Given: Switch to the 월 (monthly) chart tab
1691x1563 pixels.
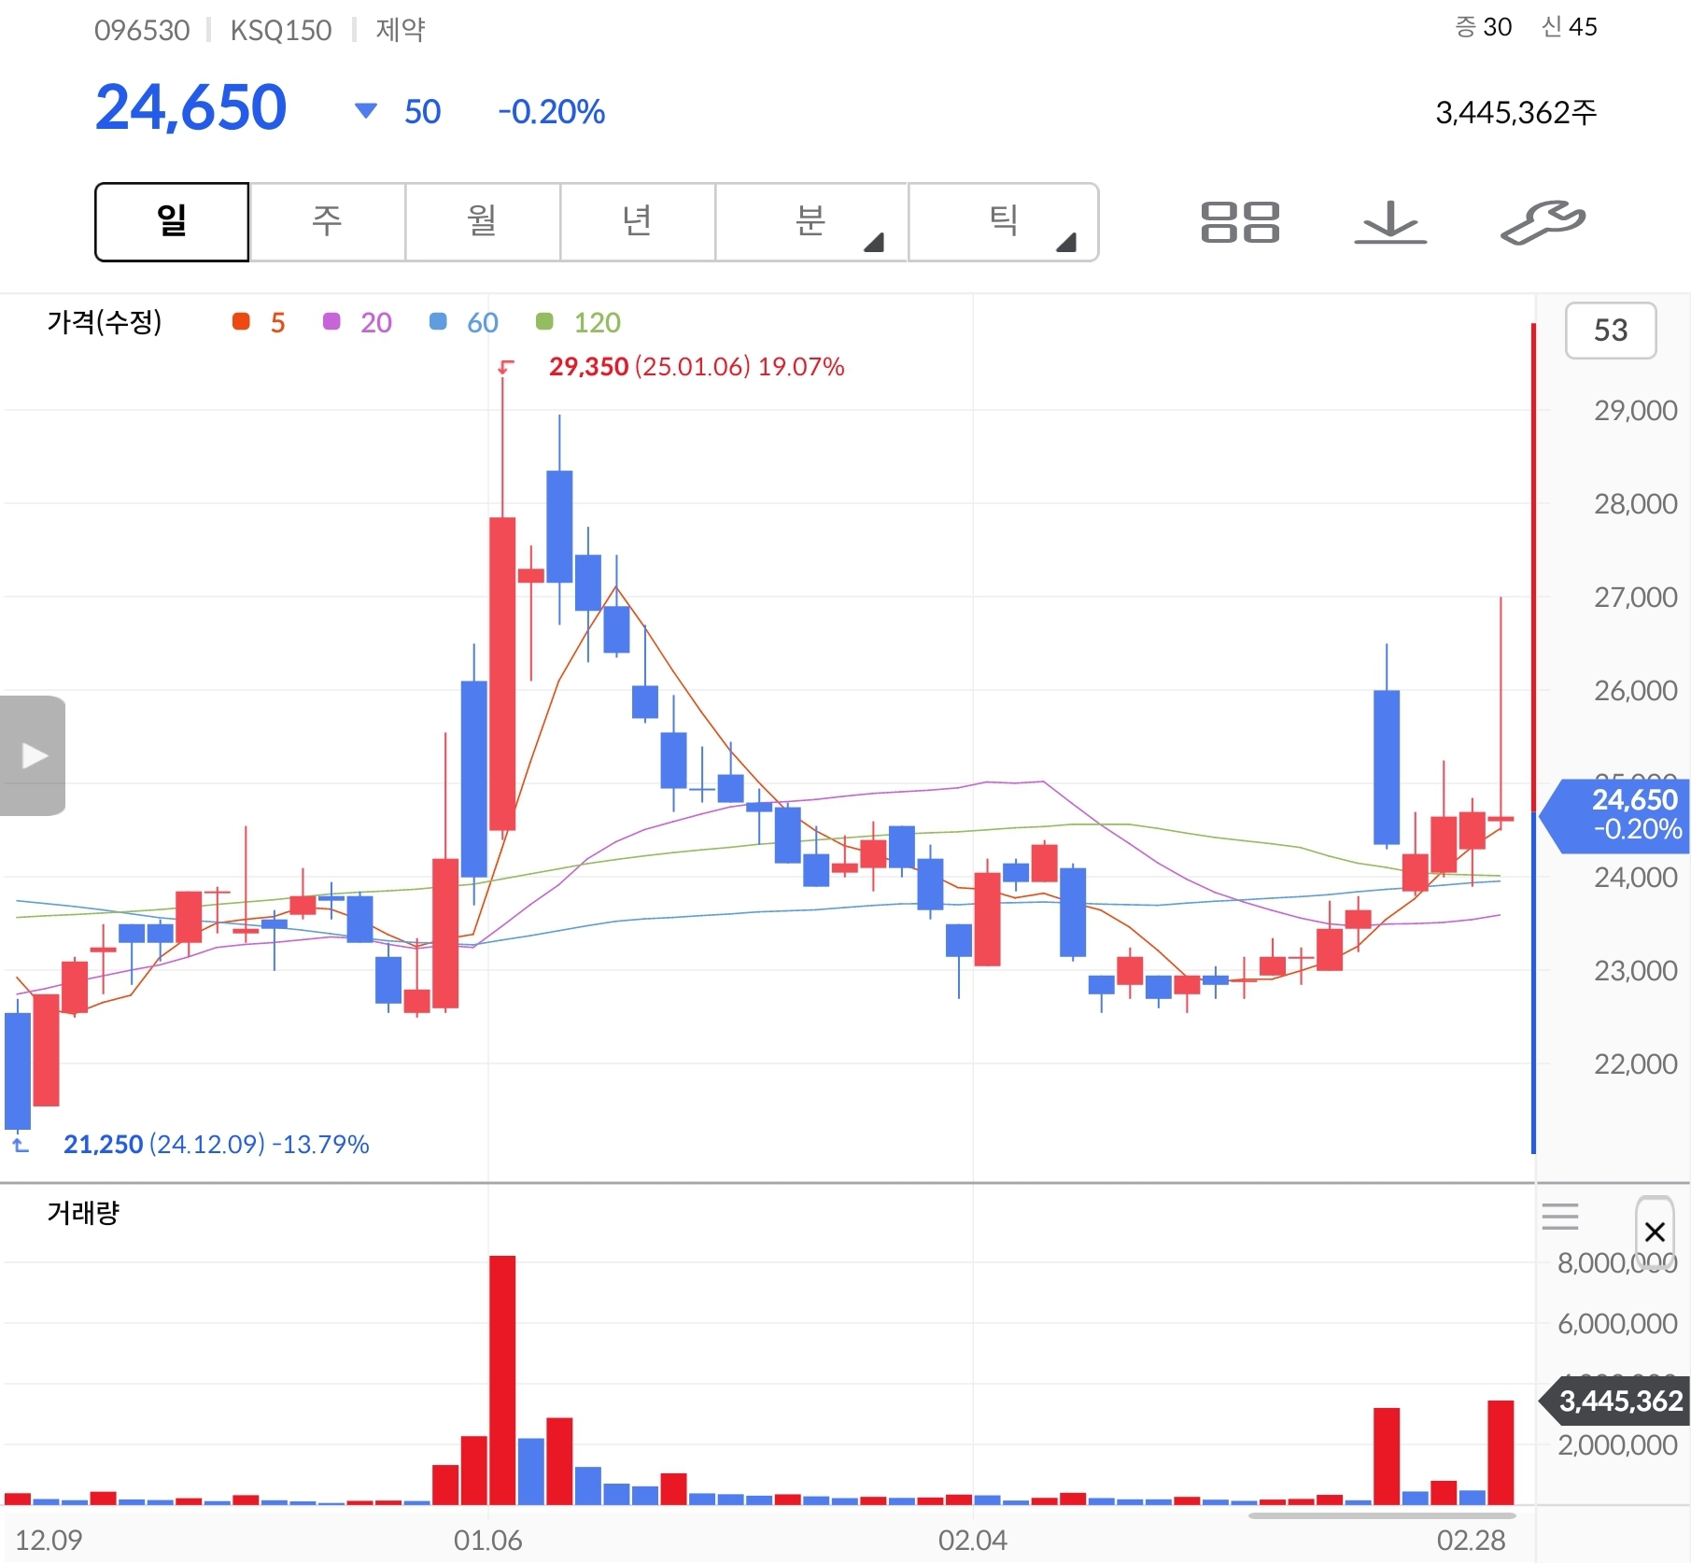Looking at the screenshot, I should point(482,222).
